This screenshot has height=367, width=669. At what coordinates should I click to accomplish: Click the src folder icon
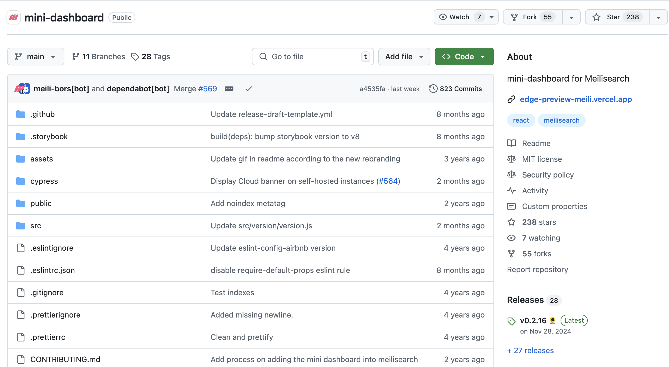(x=21, y=226)
